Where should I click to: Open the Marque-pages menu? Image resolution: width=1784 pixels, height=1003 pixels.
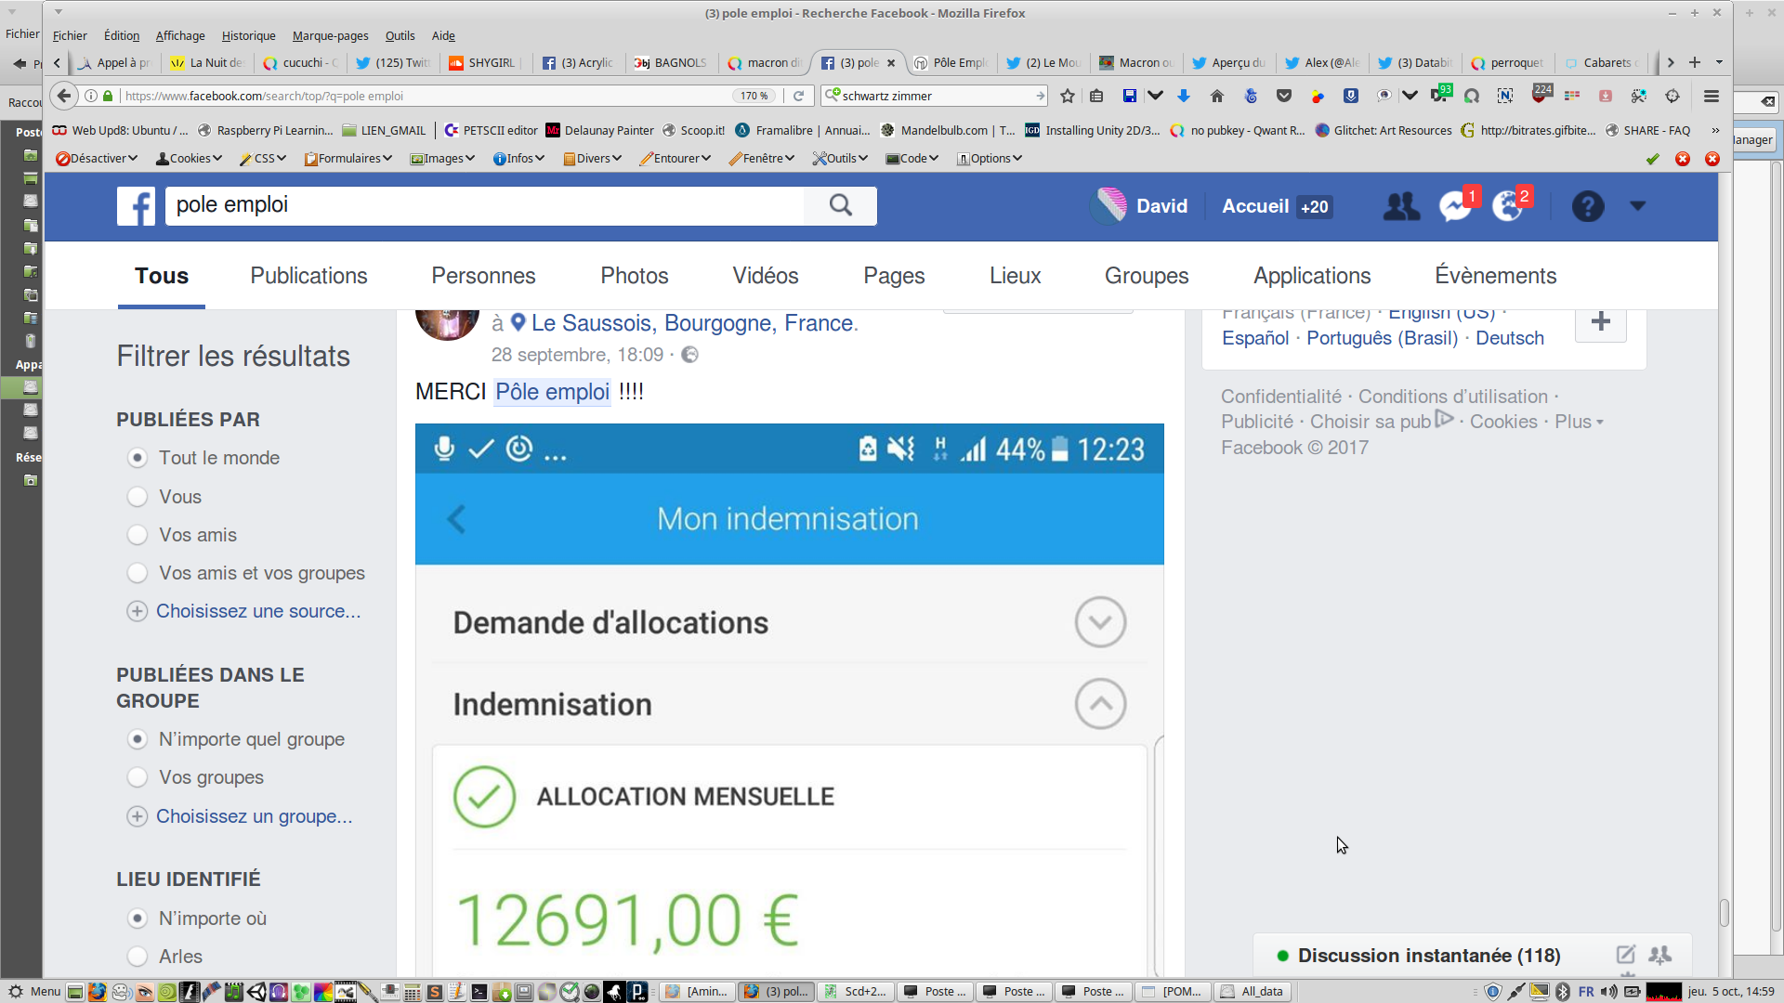click(330, 35)
